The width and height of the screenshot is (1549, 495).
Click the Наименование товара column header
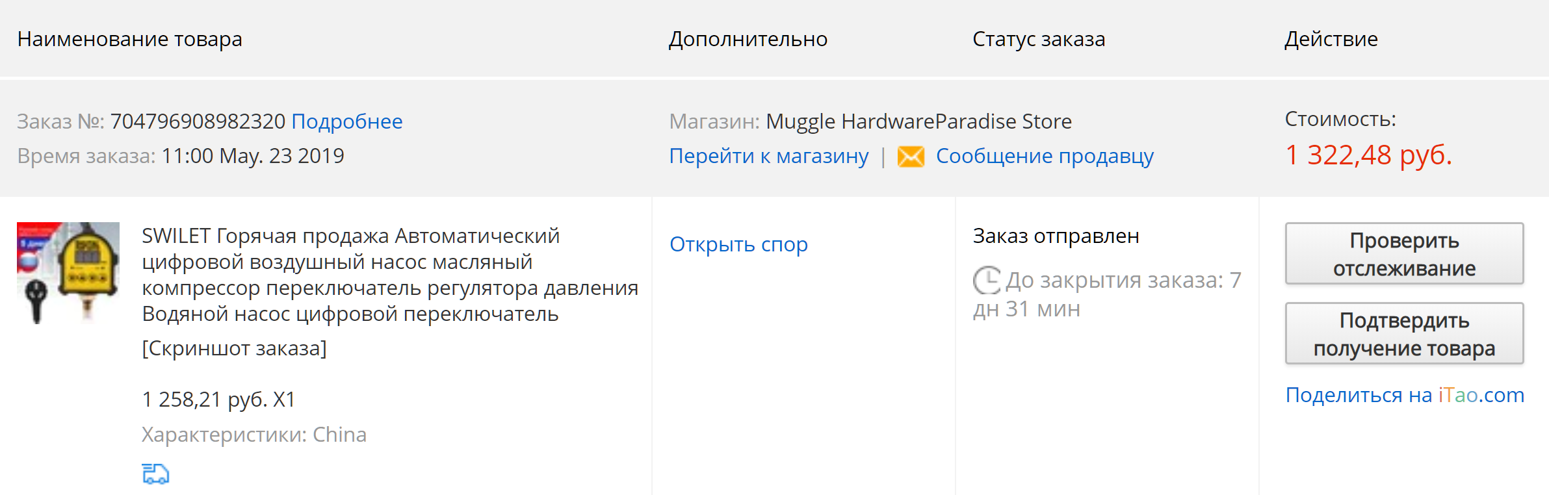(129, 39)
